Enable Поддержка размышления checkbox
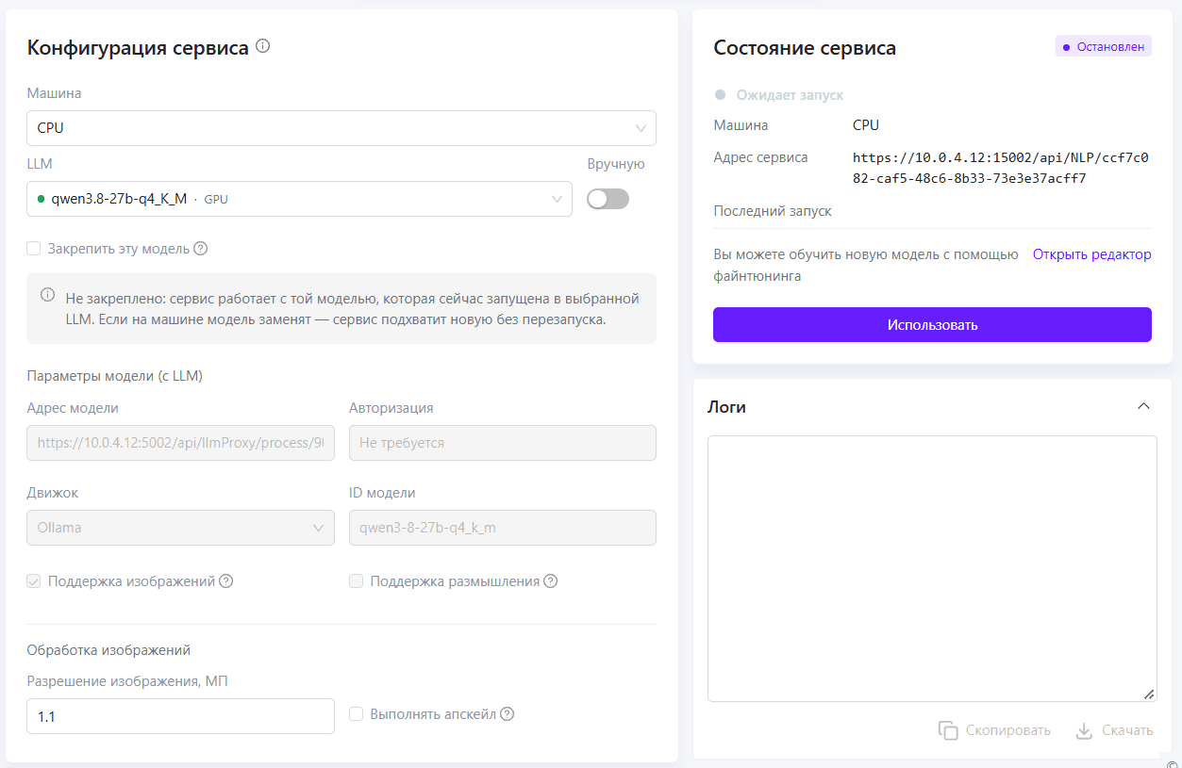The height and width of the screenshot is (768, 1182). click(356, 581)
